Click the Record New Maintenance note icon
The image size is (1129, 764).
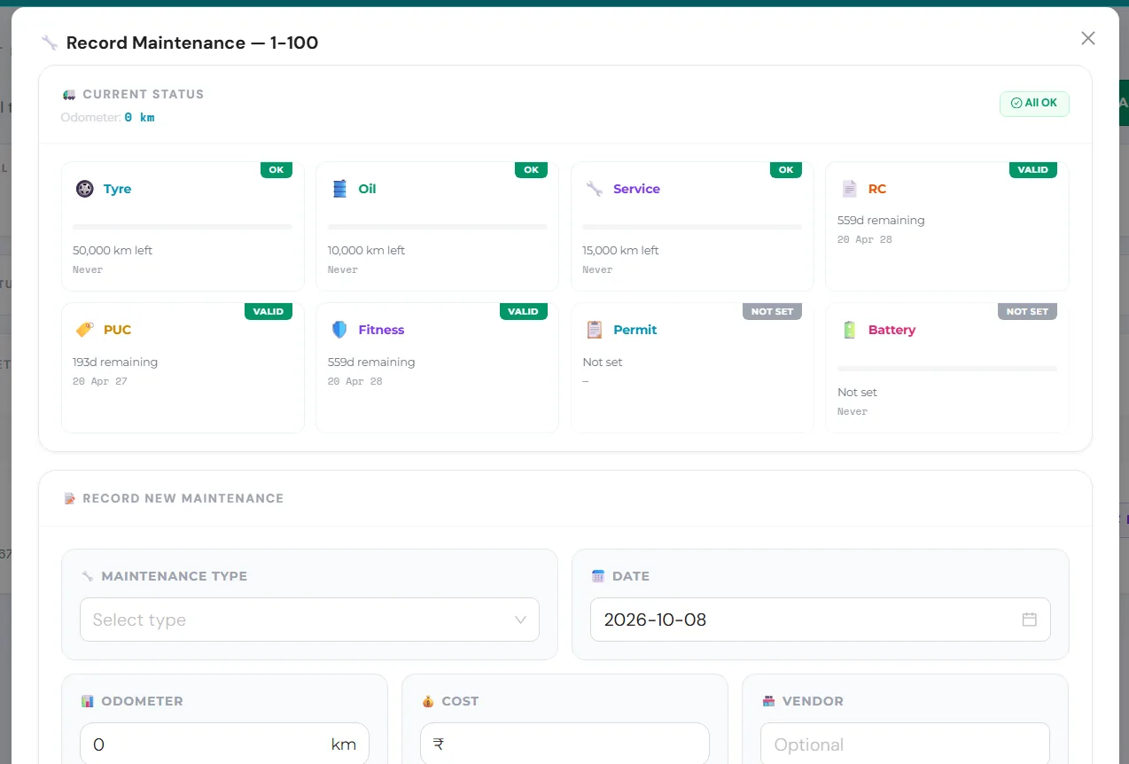click(x=70, y=498)
